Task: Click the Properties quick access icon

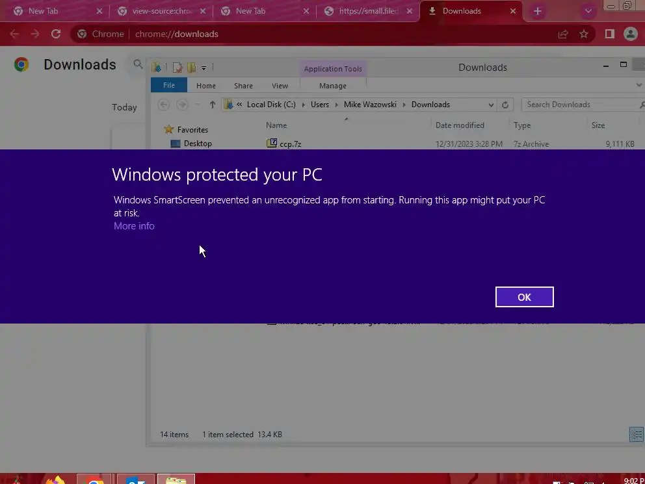Action: coord(178,68)
